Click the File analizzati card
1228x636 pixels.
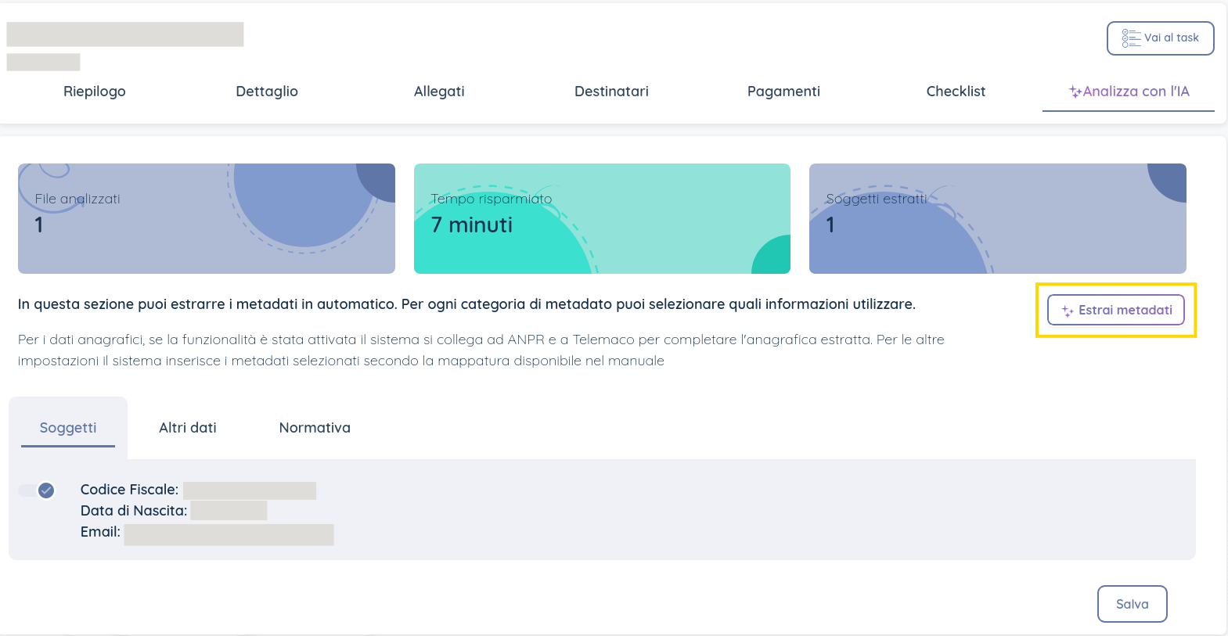tap(207, 218)
